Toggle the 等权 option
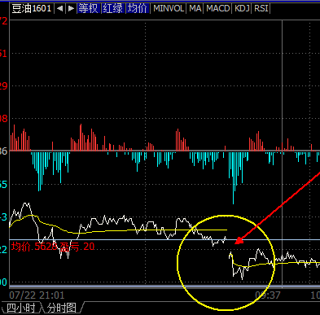 coord(89,9)
